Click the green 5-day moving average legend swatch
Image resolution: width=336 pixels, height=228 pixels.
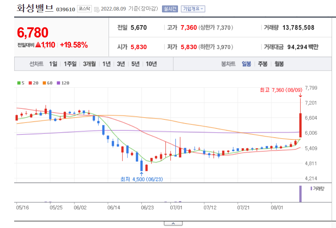click(19, 83)
